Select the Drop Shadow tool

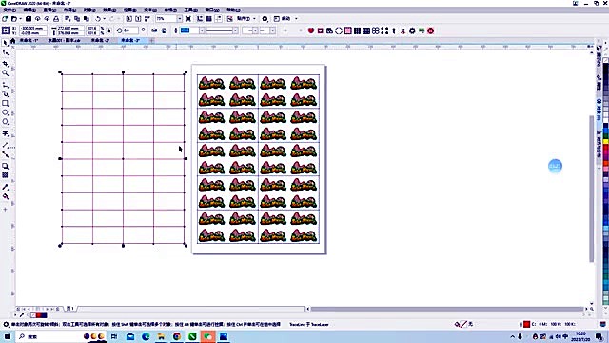click(5, 166)
